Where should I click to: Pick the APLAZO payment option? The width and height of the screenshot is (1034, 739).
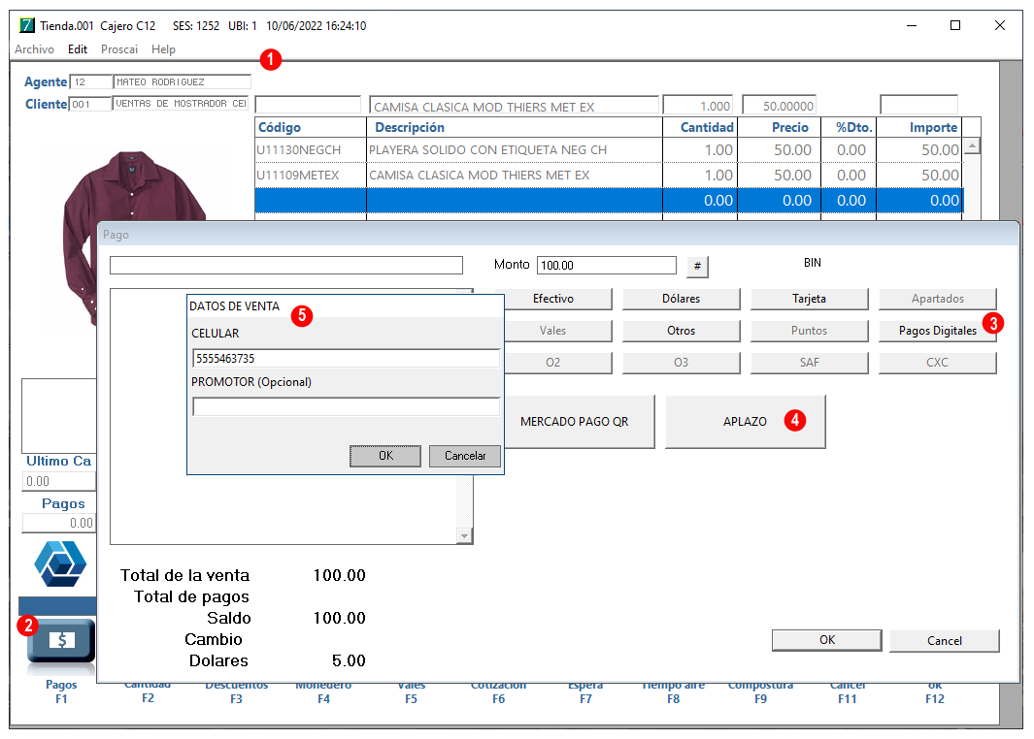point(746,422)
